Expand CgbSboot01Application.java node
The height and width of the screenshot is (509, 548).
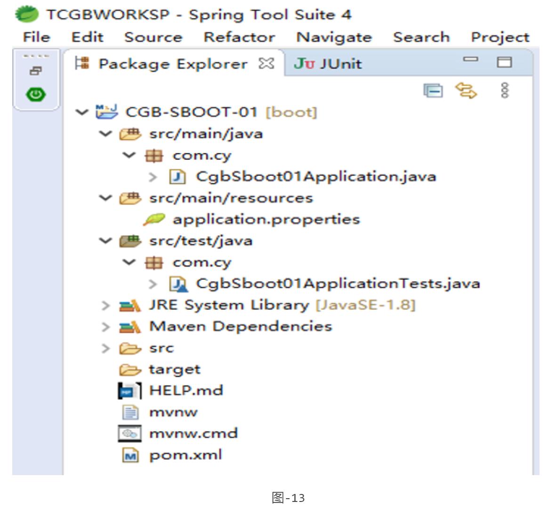coord(153,177)
